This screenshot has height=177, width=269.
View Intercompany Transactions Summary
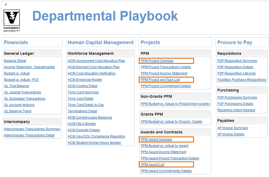32,129
